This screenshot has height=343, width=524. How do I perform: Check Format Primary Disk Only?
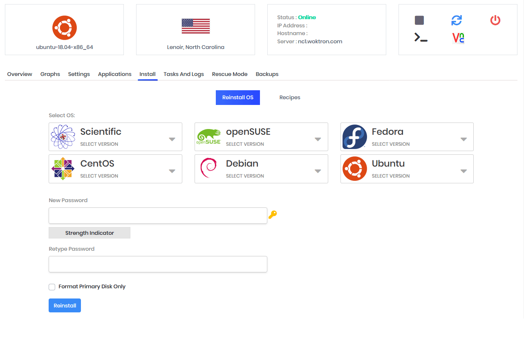pyautogui.click(x=52, y=287)
